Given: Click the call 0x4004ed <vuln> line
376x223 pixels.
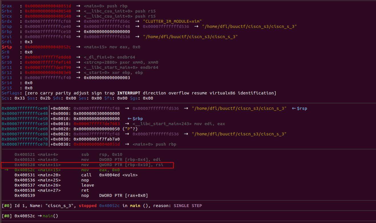Looking at the screenshot, I should (76, 175).
